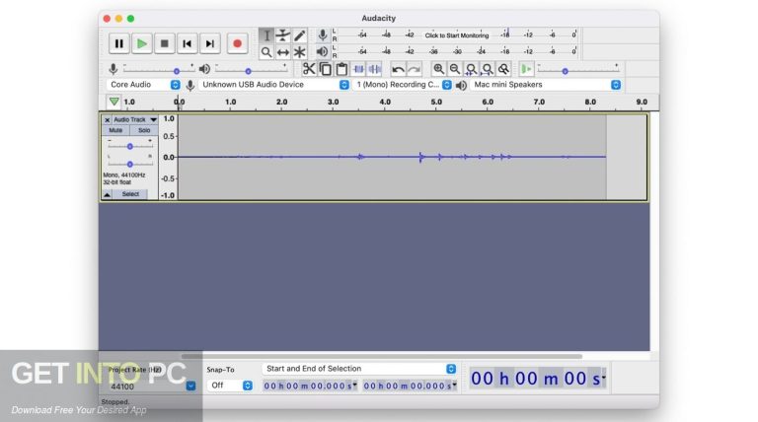
Task: Zoom out of the waveform
Action: point(455,69)
